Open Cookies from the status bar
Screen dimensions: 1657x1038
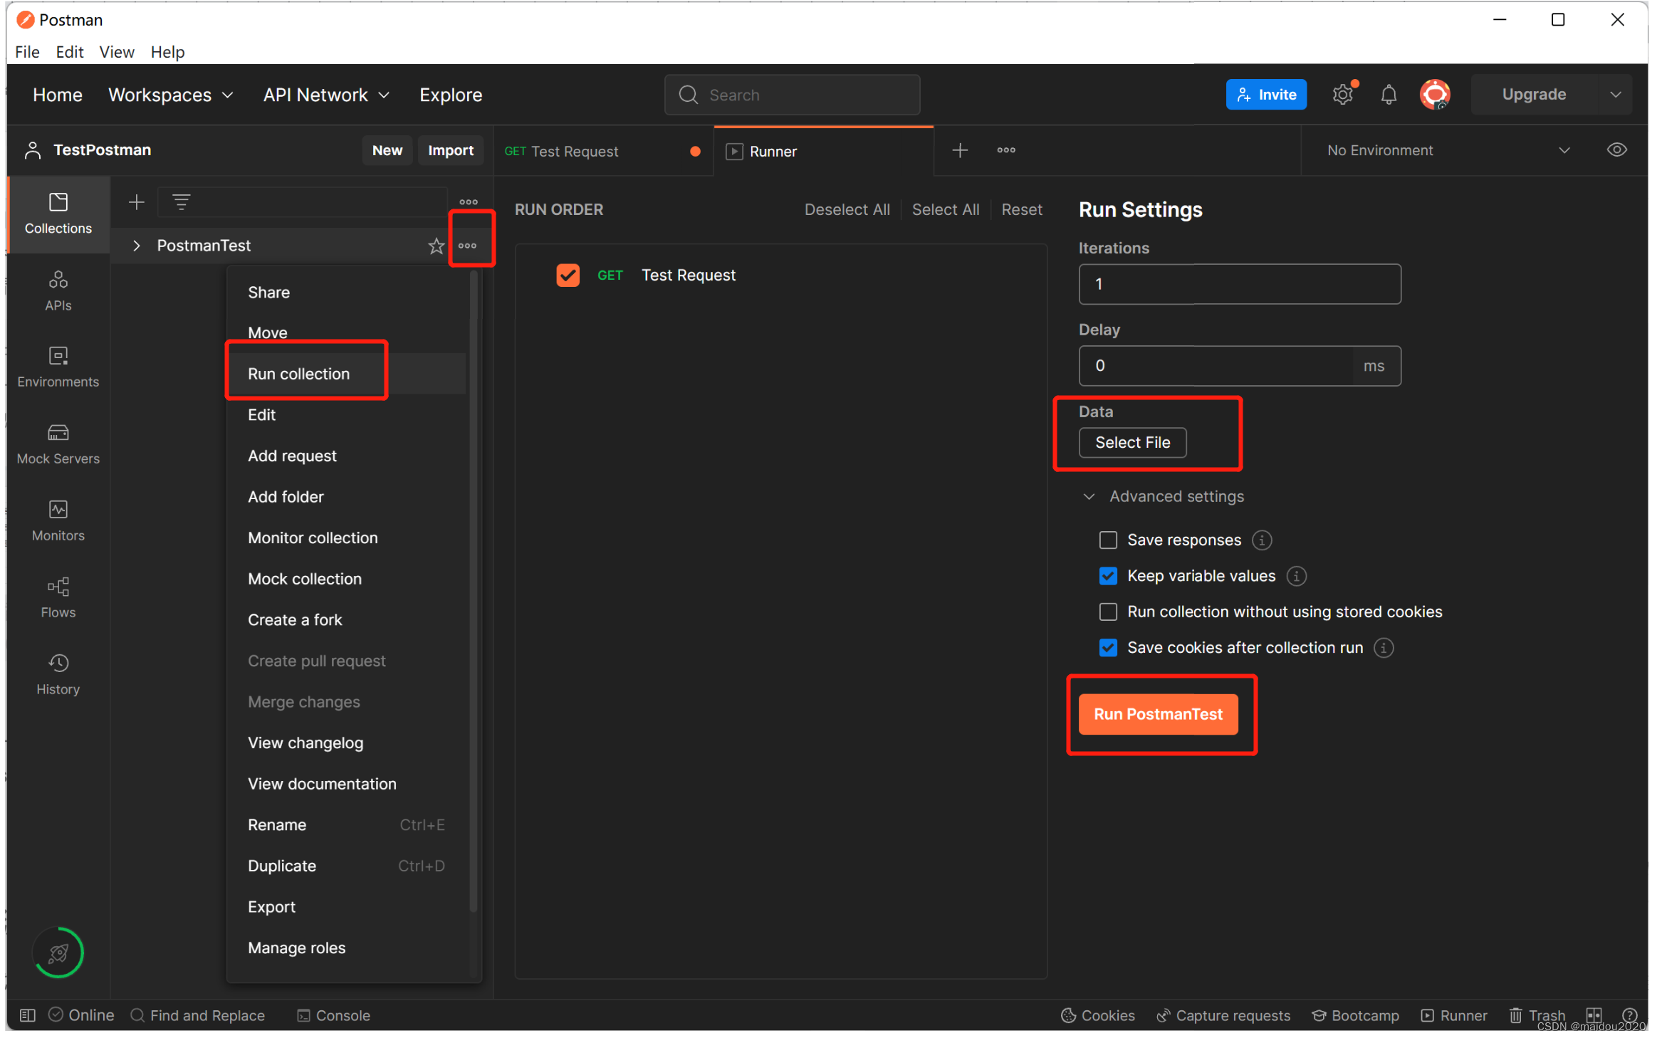[x=1098, y=1015]
